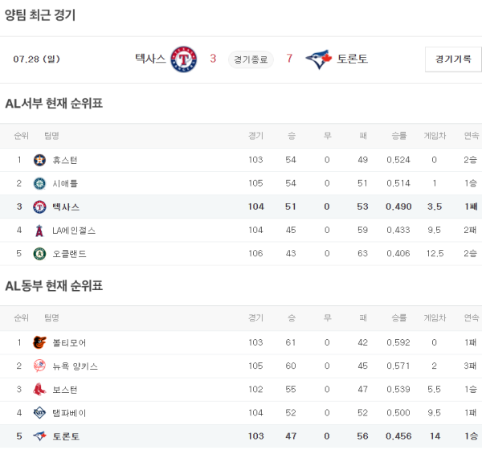482x450 pixels.
Task: Click the LA Angels team logo
Action: [39, 231]
